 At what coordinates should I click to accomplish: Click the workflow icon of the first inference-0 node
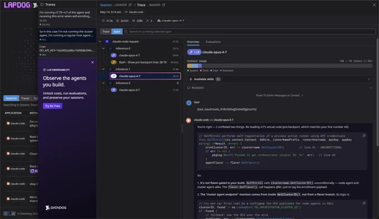click(x=110, y=48)
